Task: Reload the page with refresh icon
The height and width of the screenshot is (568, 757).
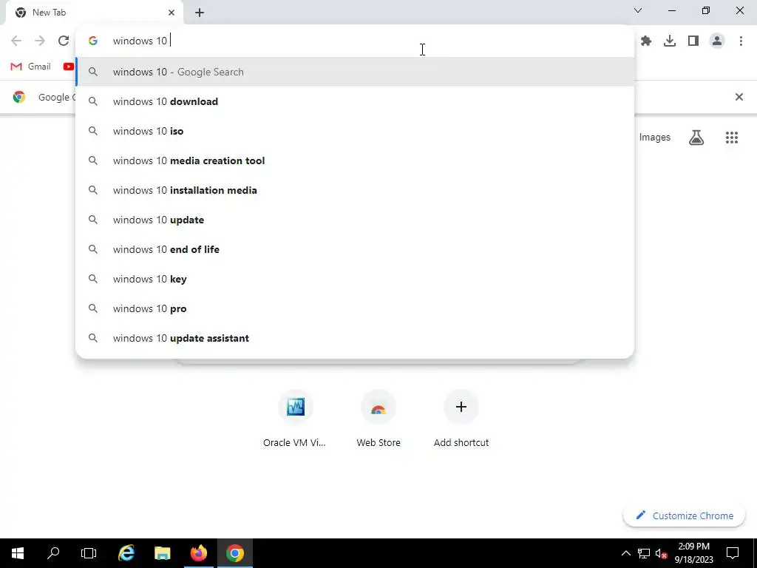Action: pos(64,41)
